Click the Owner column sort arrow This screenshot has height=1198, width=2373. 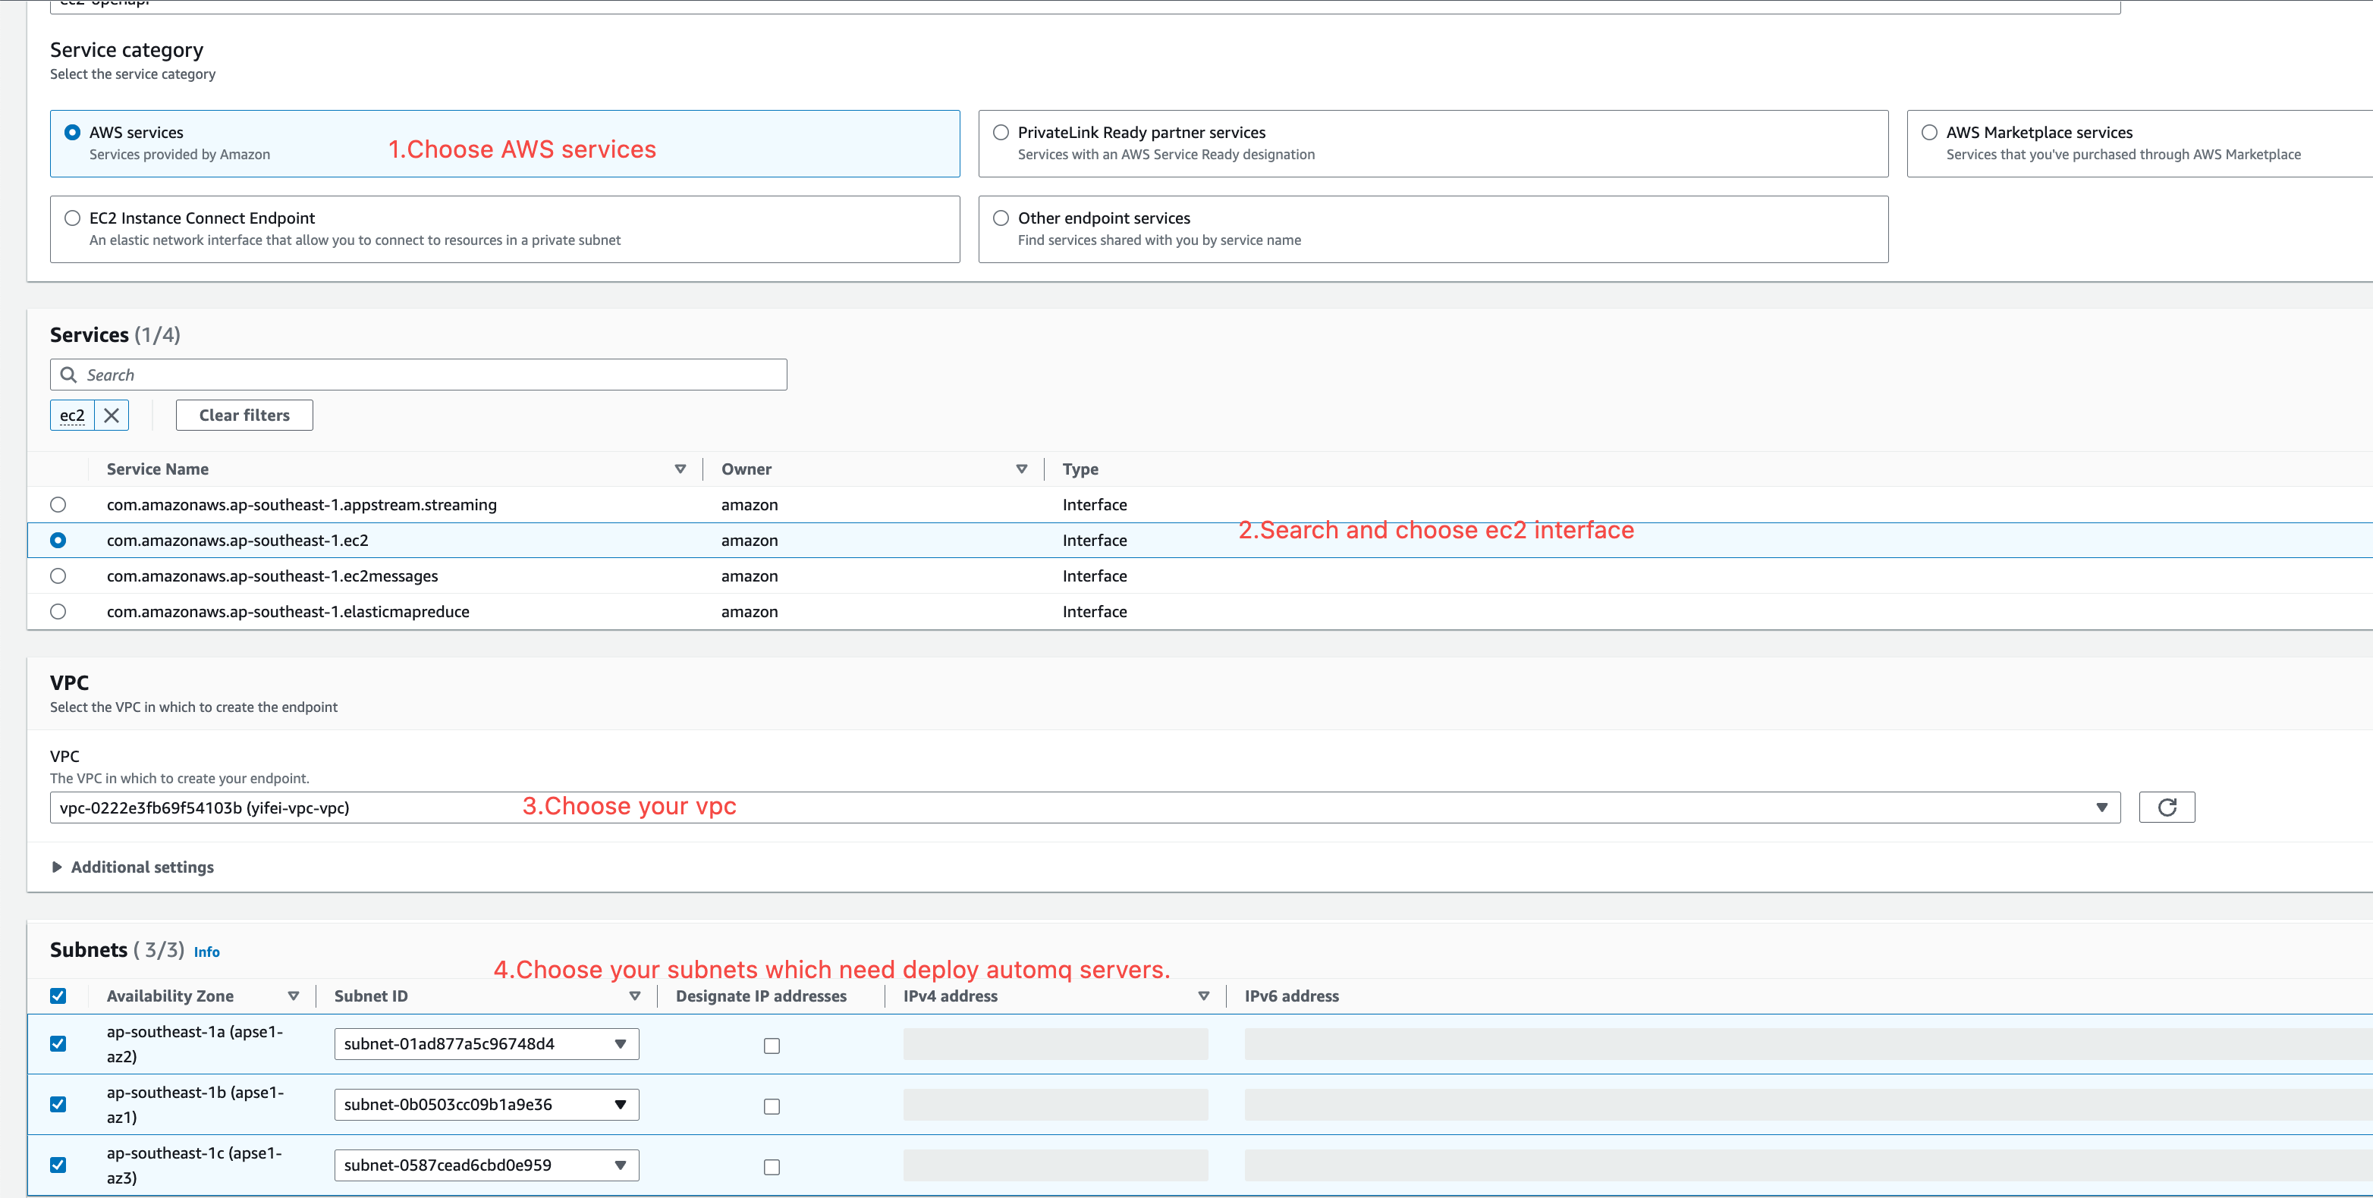[1020, 469]
